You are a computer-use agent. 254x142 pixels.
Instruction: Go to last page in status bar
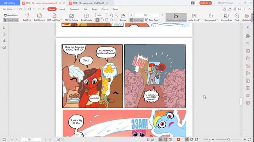pyautogui.click(x=50, y=139)
